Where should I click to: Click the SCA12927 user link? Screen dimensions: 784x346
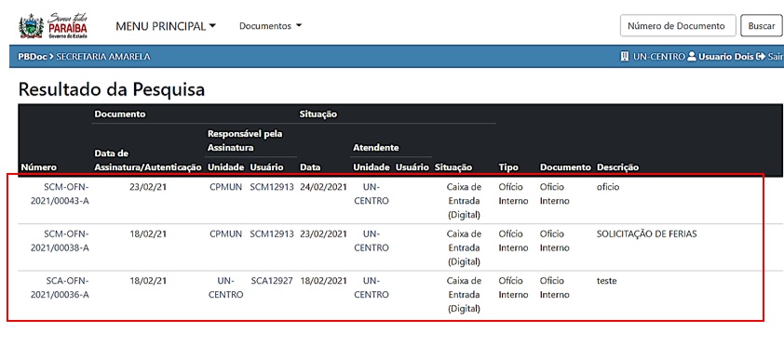point(272,281)
